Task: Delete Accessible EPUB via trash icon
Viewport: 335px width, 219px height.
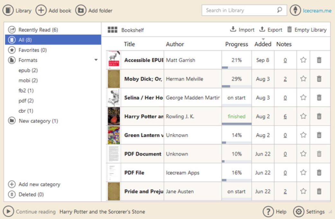Action: pos(319,60)
